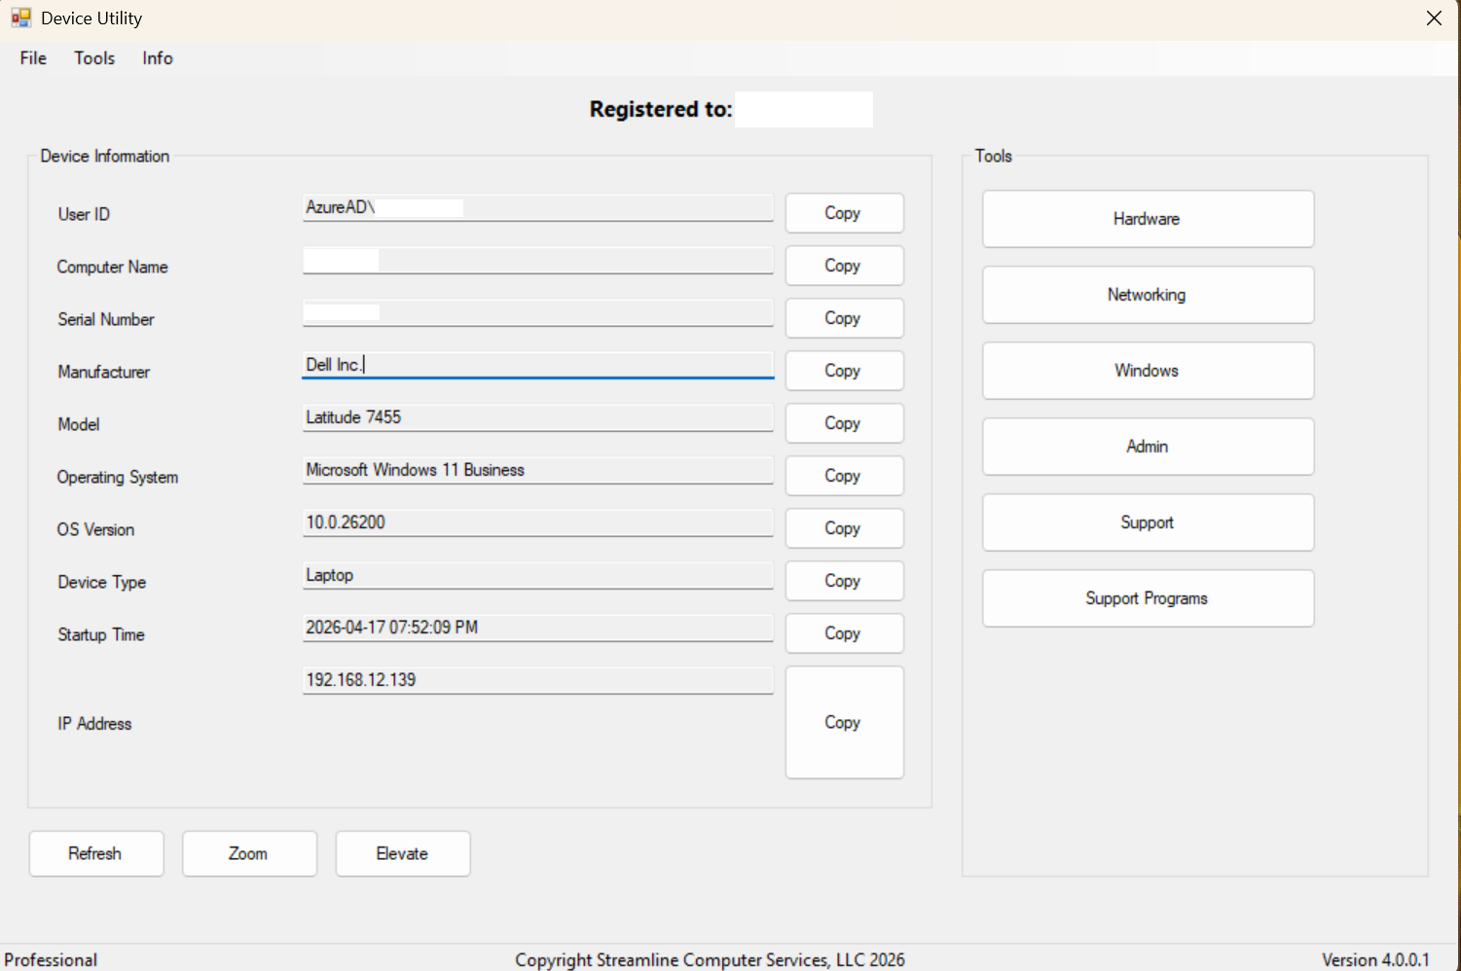The height and width of the screenshot is (971, 1461).
Task: Open the Tools menu
Action: (94, 58)
